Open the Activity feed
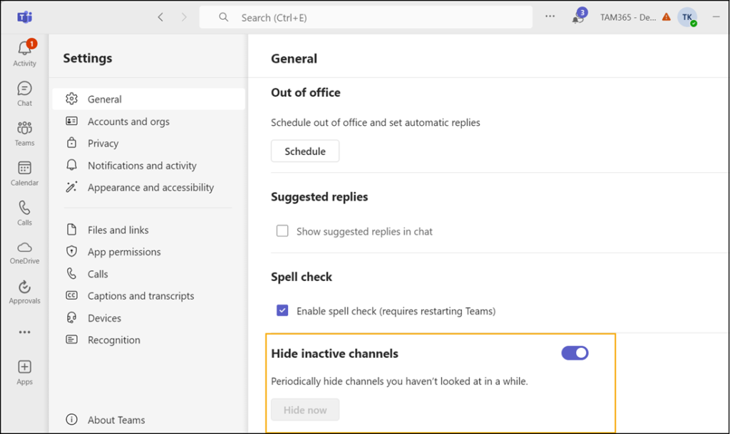The image size is (730, 434). point(24,52)
